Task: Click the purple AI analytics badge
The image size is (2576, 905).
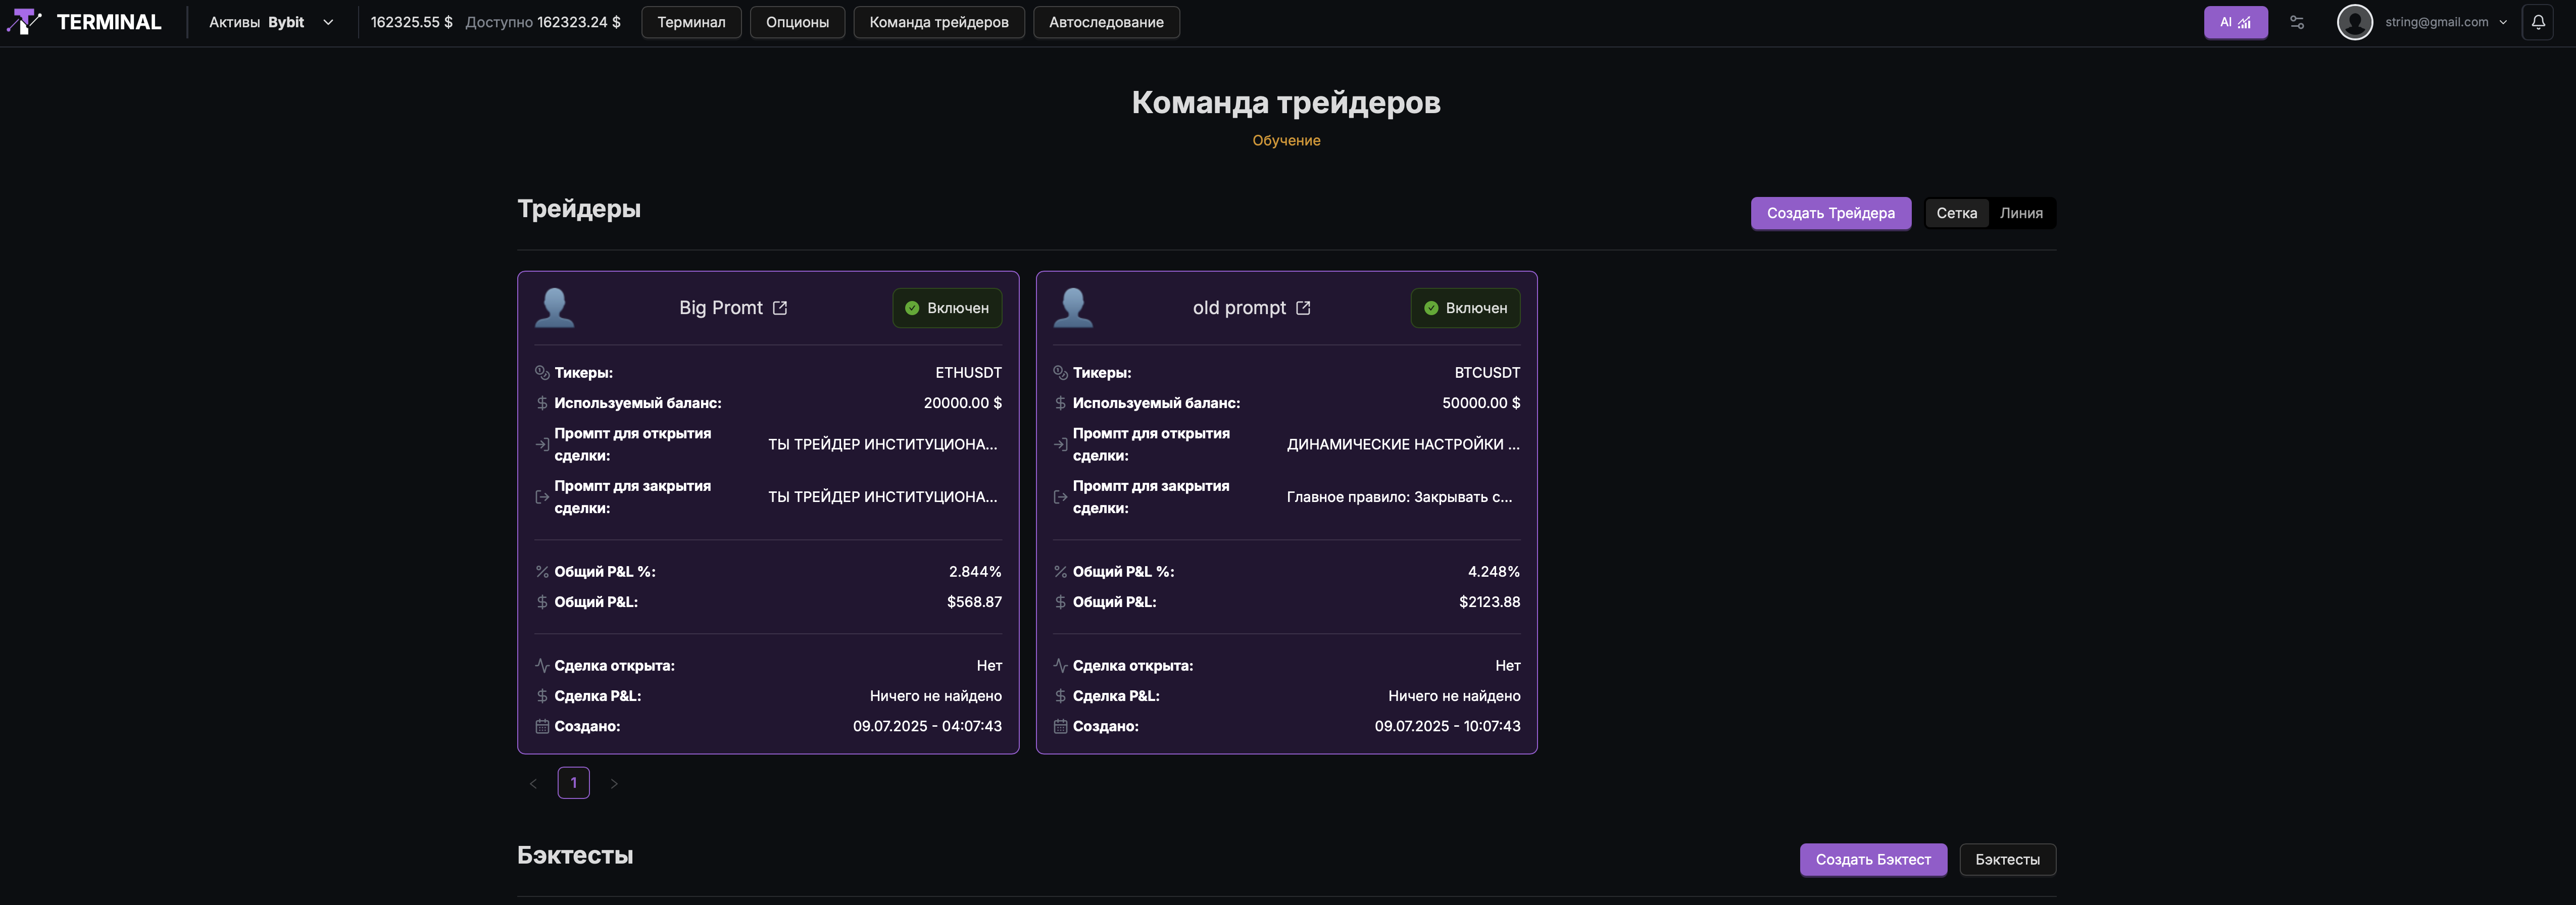Action: point(2236,21)
